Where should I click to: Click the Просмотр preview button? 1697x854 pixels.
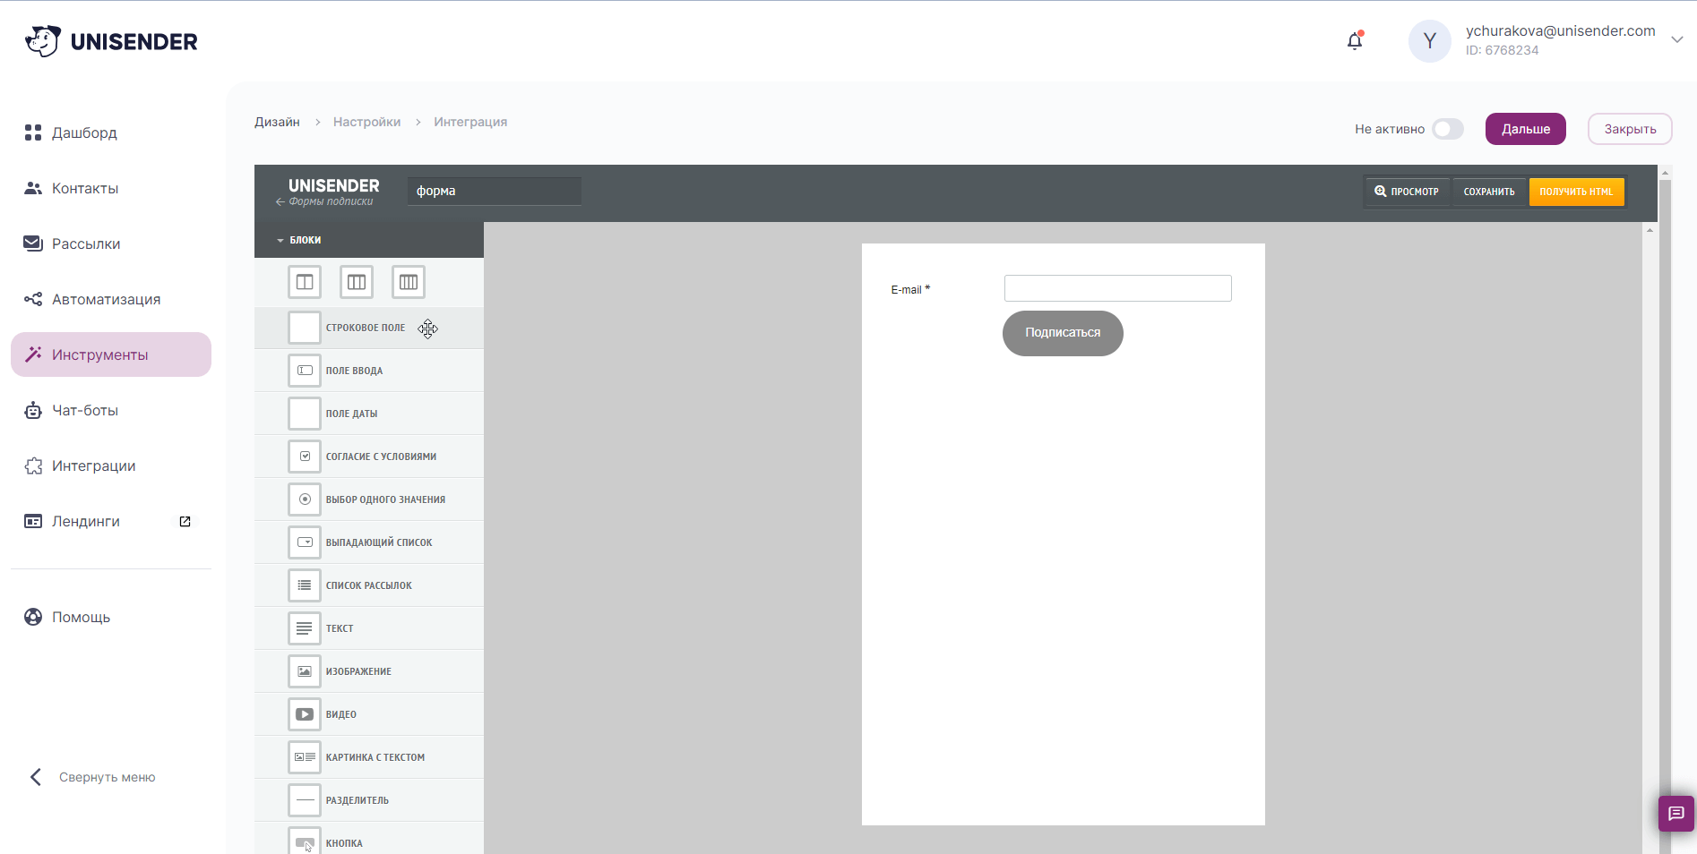point(1407,192)
